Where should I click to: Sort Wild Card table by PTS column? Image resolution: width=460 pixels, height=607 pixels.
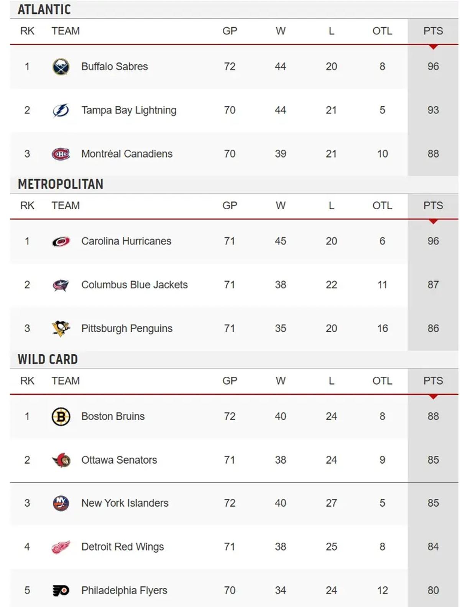click(433, 381)
